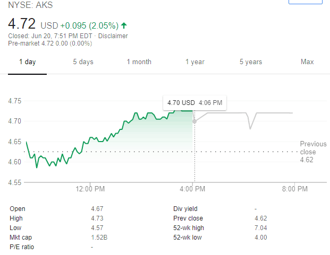
Task: Show the 1 year chart range
Action: coord(194,62)
